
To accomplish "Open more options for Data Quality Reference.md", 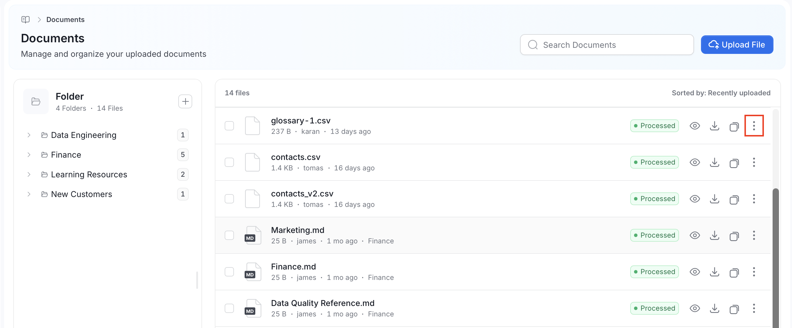I will click(x=753, y=308).
